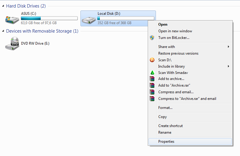The height and width of the screenshot is (156, 240).
Task: Collapse Devices with Removable Storage group
Action: point(3,31)
